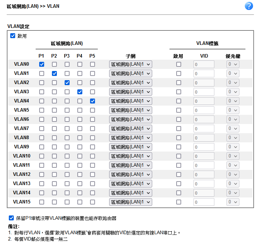
Task: Uncheck P5 port on VLAN4
Action: click(93, 101)
